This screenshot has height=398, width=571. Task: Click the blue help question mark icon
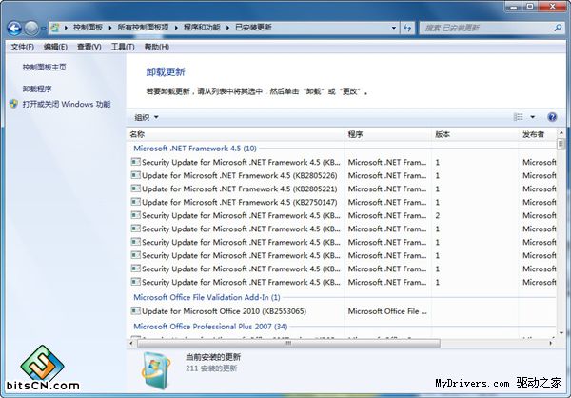pos(552,117)
